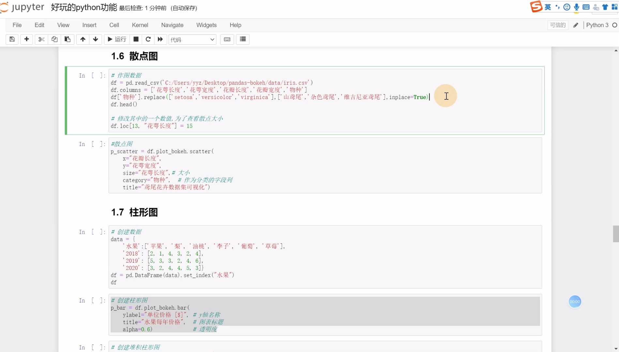Copy the selected cell
Viewport: 619px width, 352px height.
click(54, 39)
